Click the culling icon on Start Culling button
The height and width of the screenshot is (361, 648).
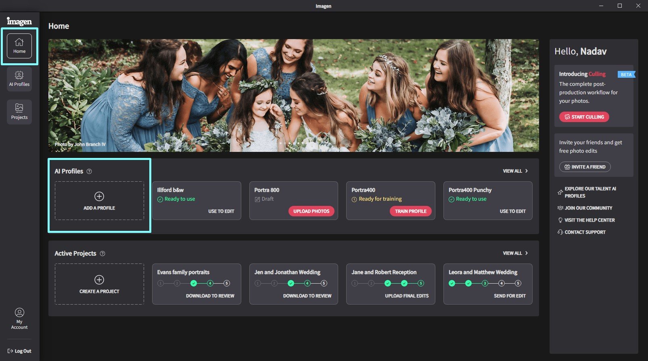coord(567,117)
